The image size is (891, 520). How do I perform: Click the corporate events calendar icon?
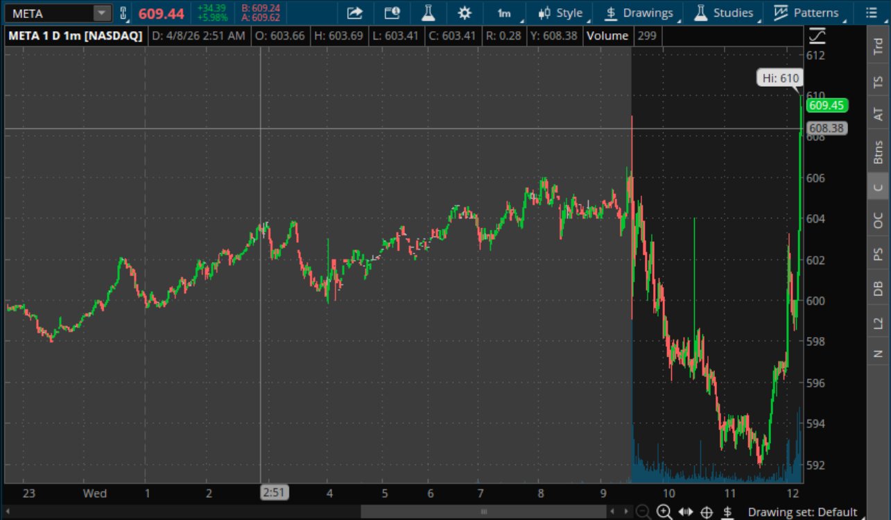pyautogui.click(x=391, y=12)
